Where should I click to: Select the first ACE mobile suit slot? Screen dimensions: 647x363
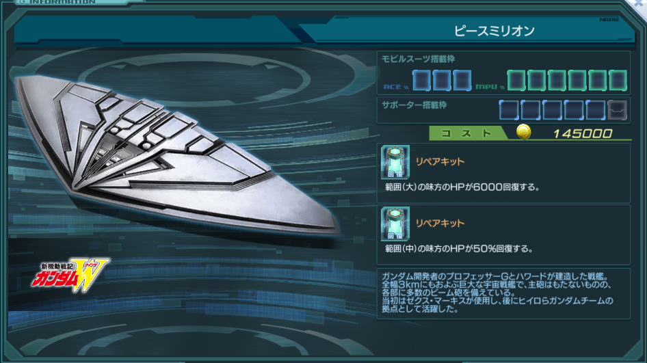(422, 80)
